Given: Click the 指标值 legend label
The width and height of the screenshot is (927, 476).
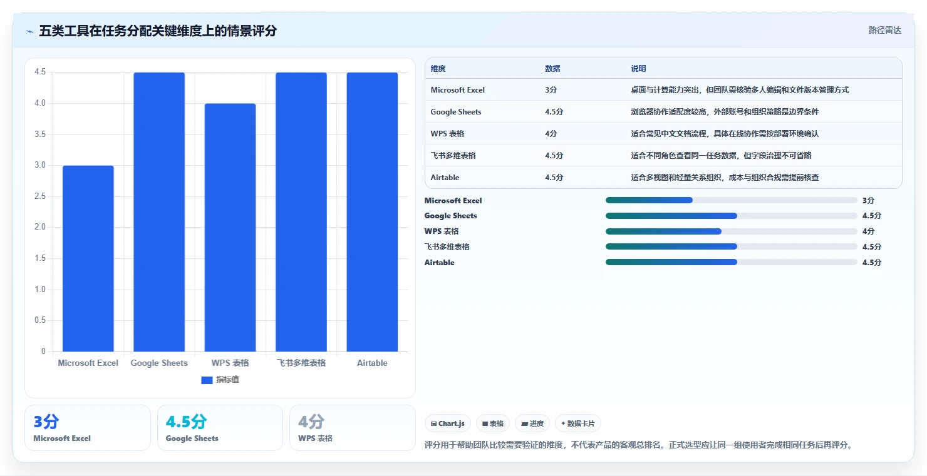Looking at the screenshot, I should pyautogui.click(x=227, y=380).
